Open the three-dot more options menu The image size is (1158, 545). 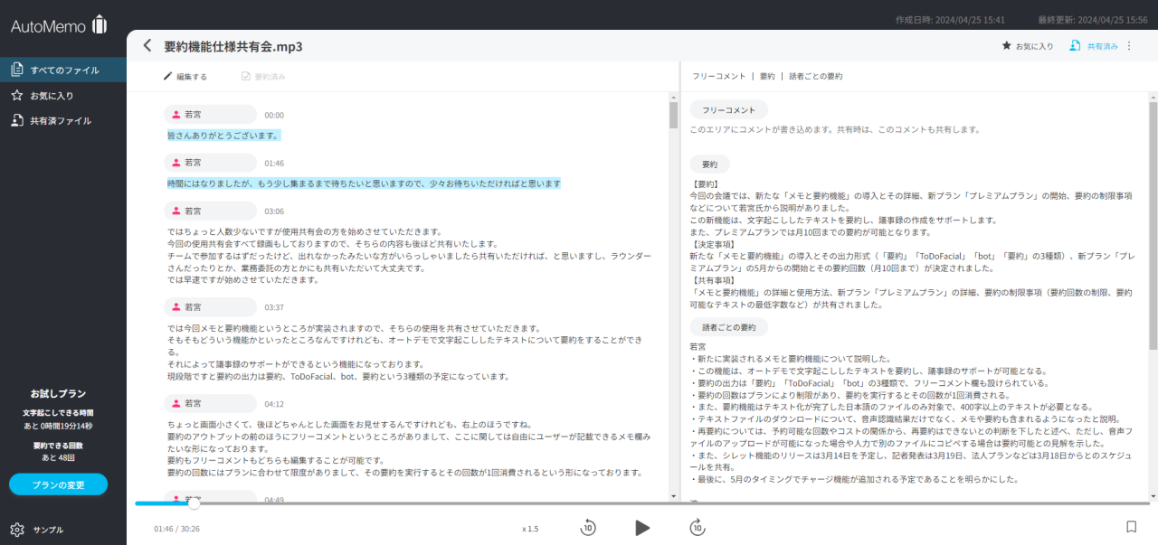pyautogui.click(x=1129, y=45)
